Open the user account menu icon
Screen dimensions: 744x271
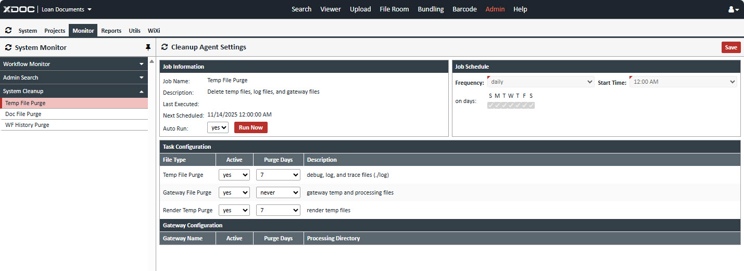click(x=733, y=9)
